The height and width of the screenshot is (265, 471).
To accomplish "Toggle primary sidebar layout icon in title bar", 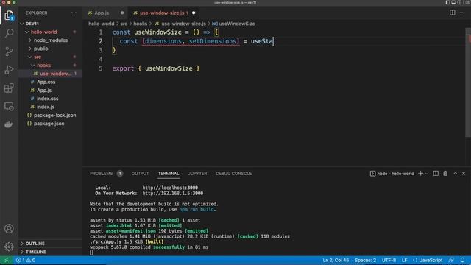I will coord(447,2).
